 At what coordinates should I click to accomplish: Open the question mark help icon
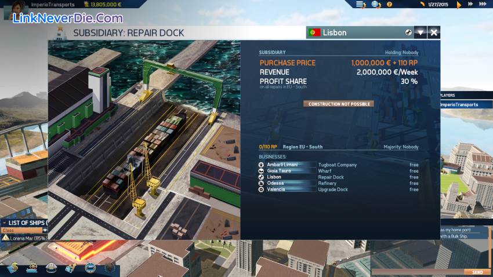pos(389,5)
